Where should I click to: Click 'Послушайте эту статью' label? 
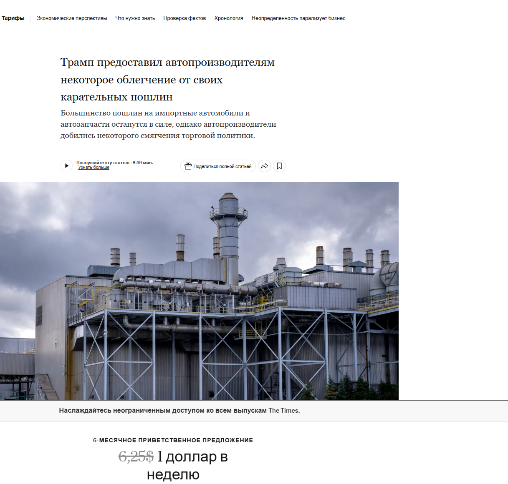[103, 163]
